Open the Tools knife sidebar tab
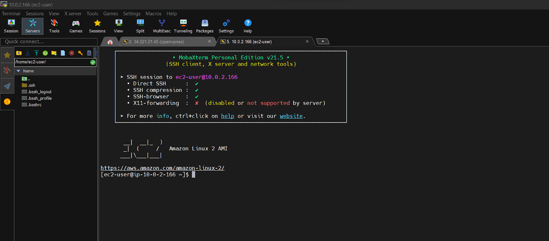This screenshot has height=241, width=549. (x=7, y=70)
